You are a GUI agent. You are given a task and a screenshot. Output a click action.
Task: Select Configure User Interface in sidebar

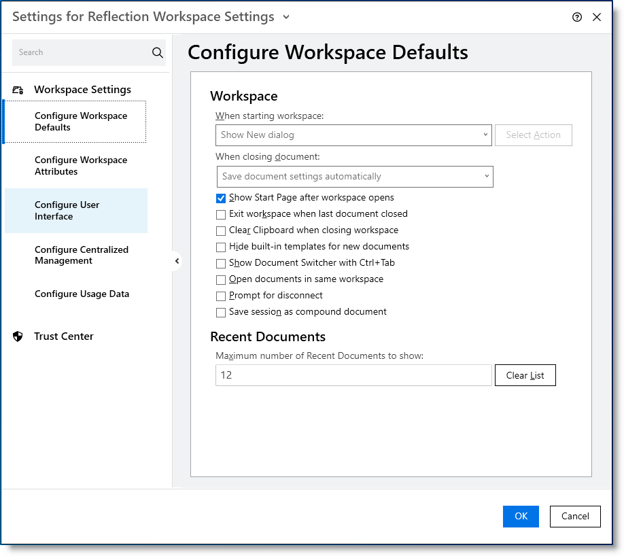pos(76,211)
